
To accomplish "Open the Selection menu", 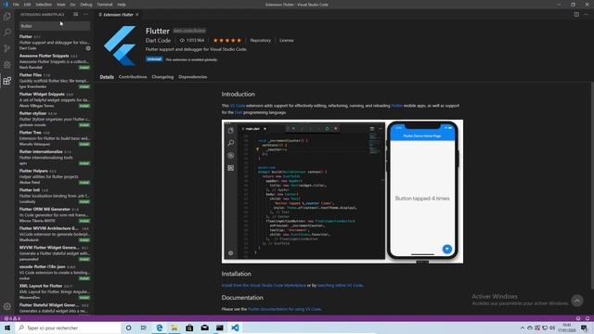I will coord(44,5).
